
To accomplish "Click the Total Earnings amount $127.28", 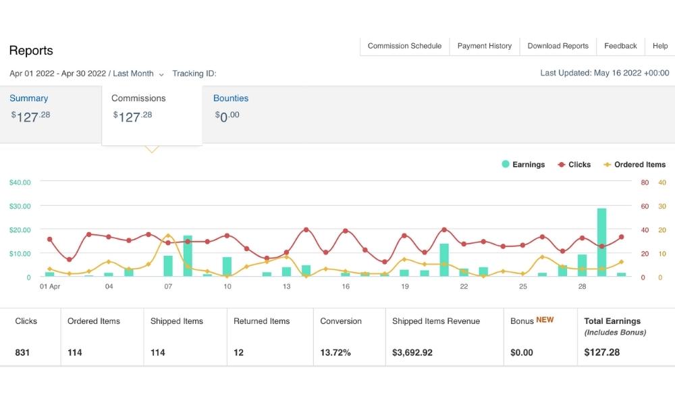I will [602, 352].
